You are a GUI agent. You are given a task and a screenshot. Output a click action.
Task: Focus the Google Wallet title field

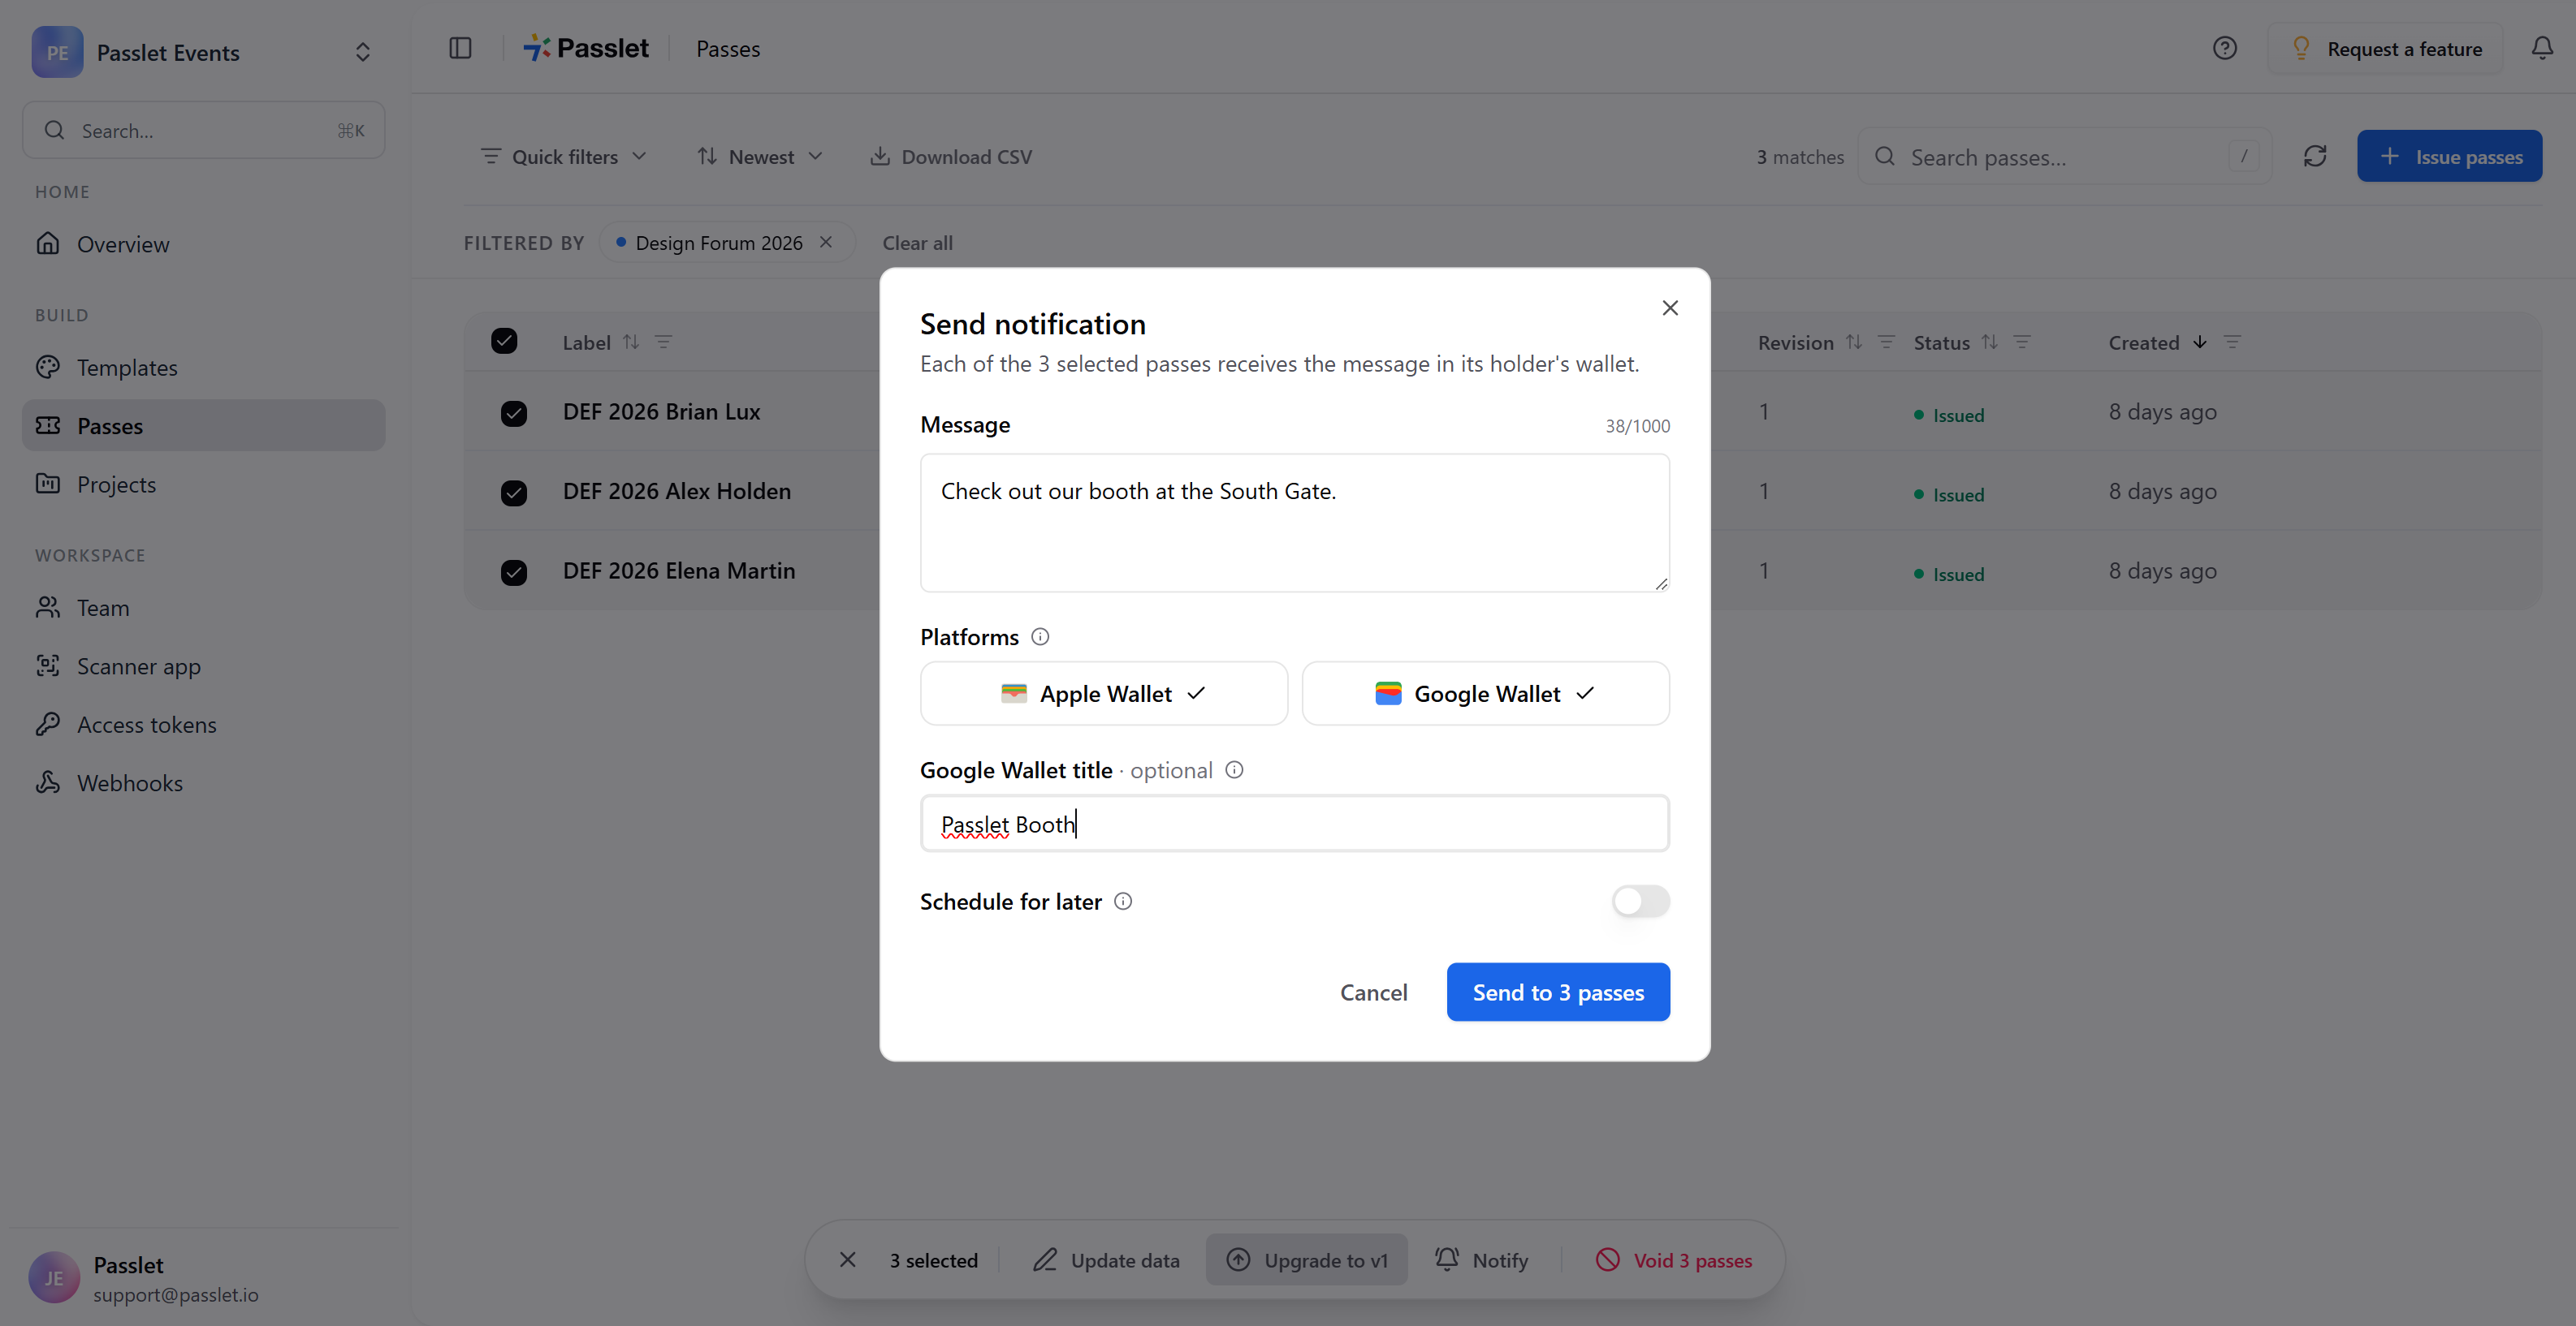tap(1294, 824)
